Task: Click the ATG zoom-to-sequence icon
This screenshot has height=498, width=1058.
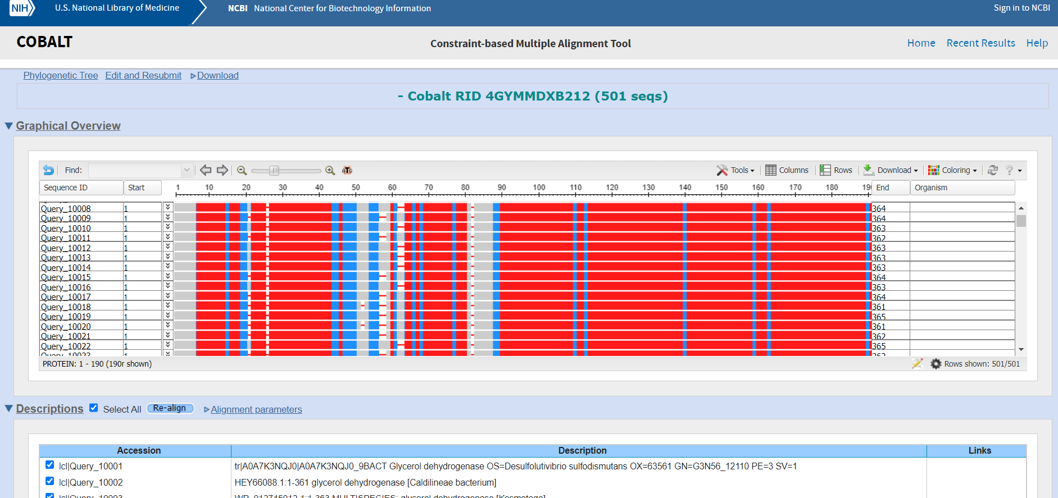Action: [x=347, y=170]
